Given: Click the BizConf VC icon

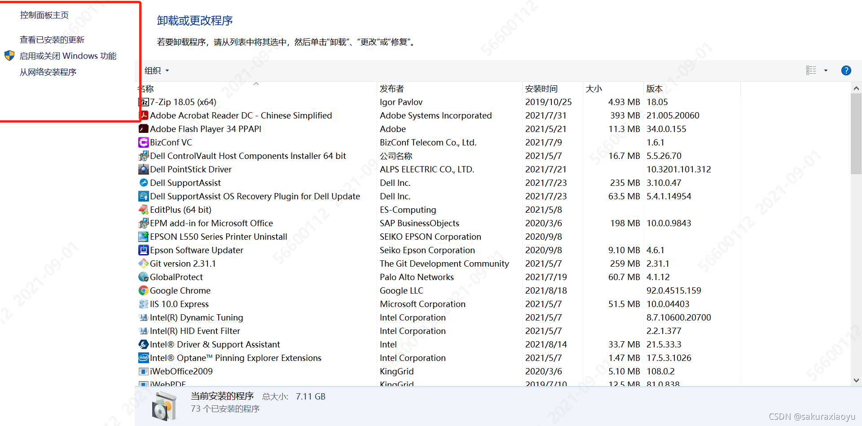Looking at the screenshot, I should coord(144,143).
